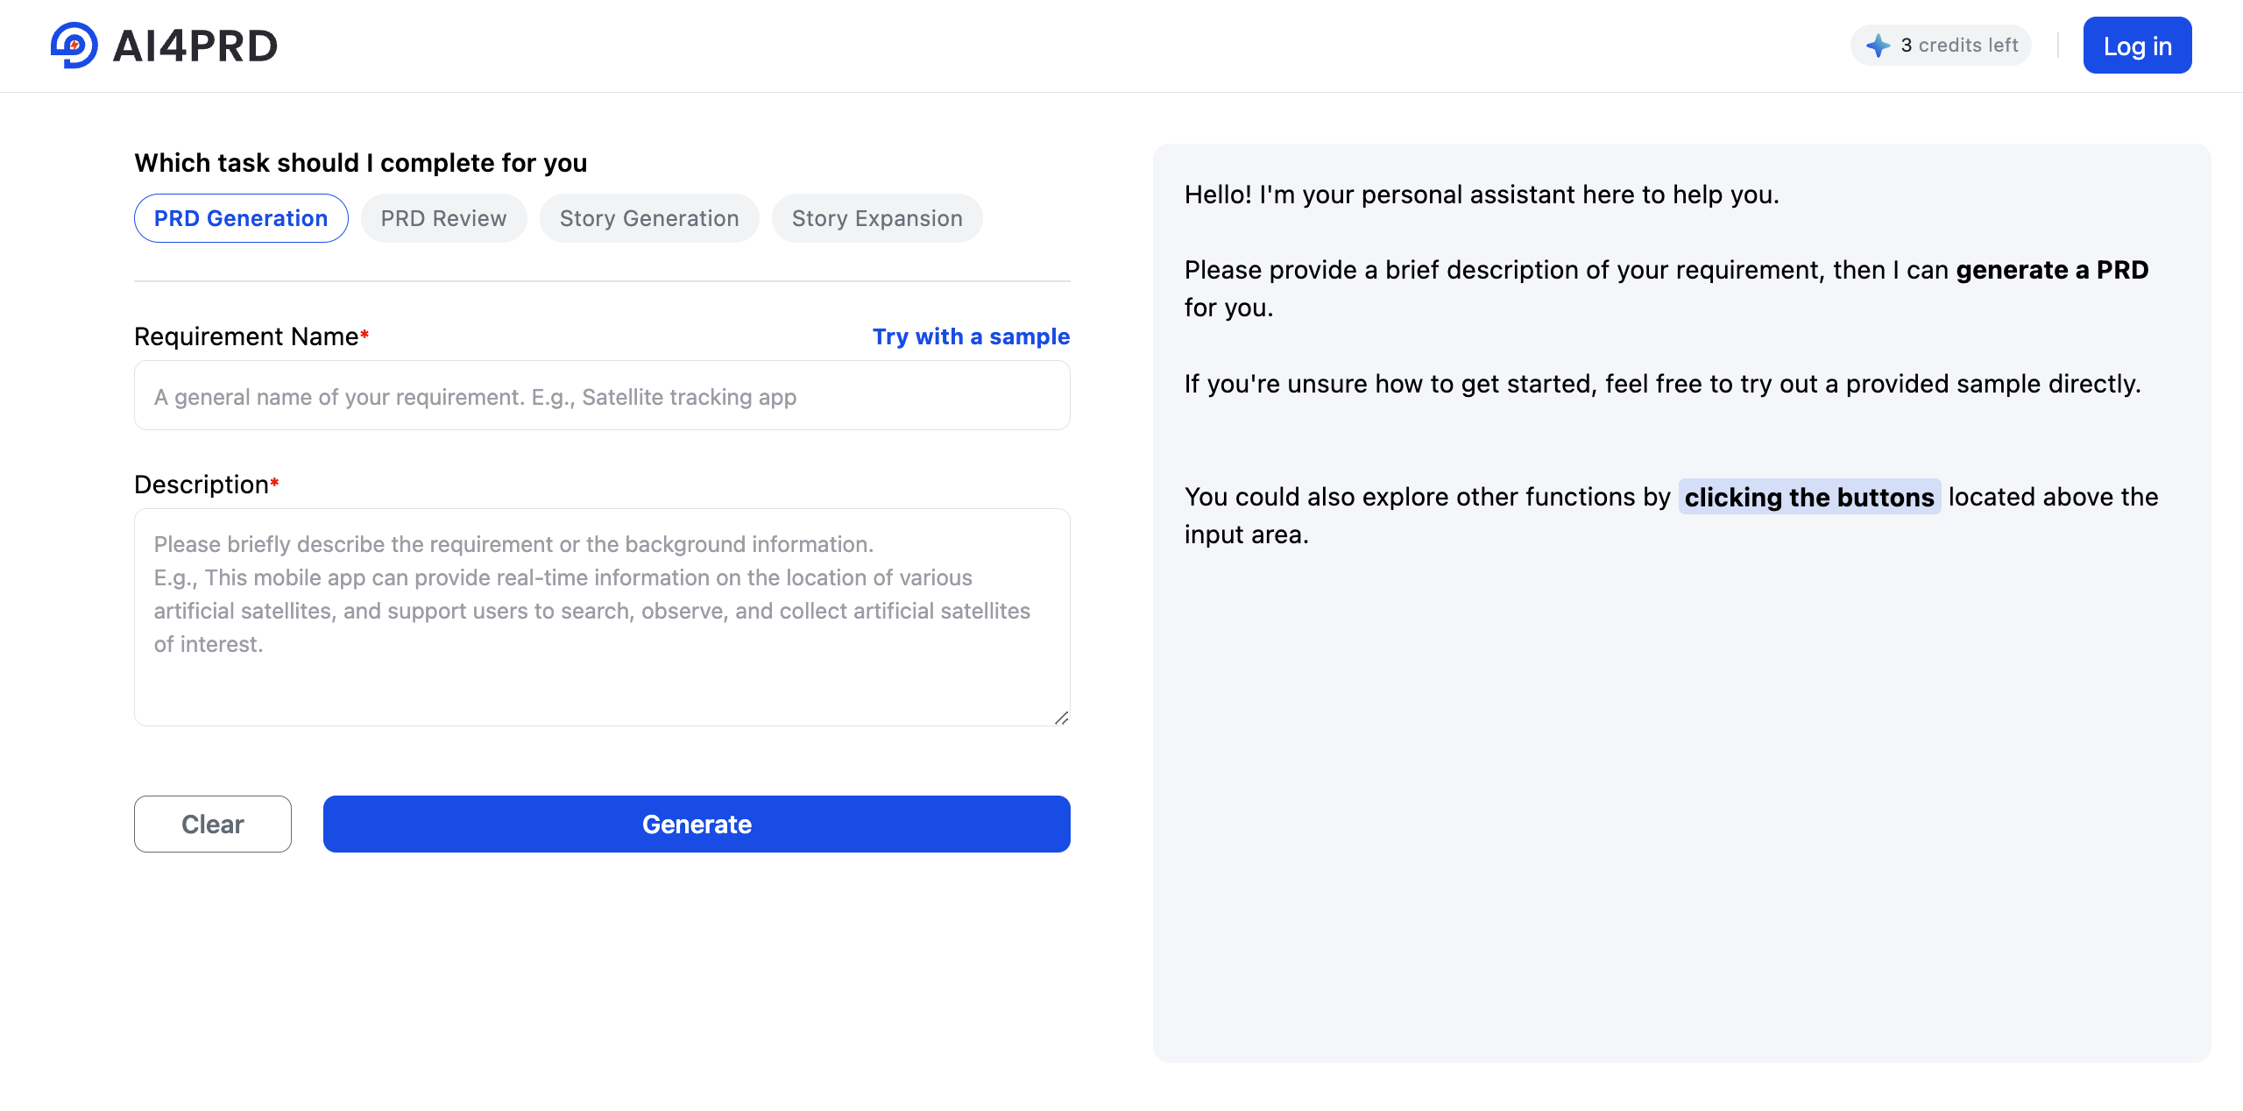Click the Description textarea resize handle
Image resolution: width=2243 pixels, height=1111 pixels.
click(1061, 717)
